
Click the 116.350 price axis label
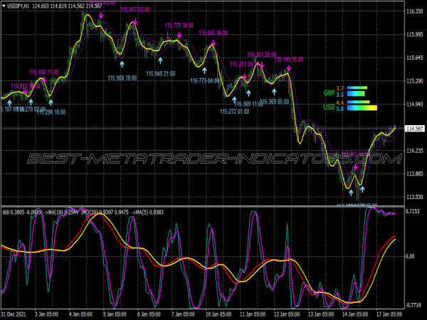pos(413,12)
